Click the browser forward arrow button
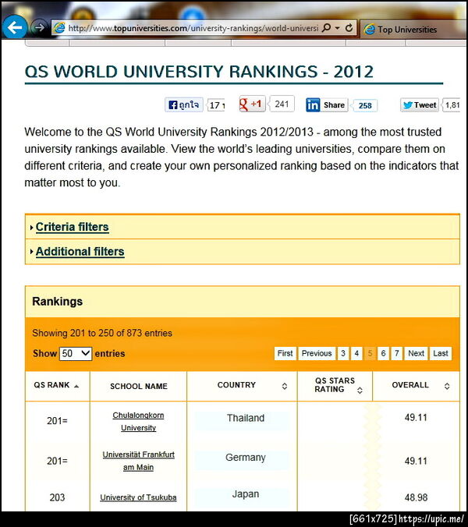 [39, 27]
